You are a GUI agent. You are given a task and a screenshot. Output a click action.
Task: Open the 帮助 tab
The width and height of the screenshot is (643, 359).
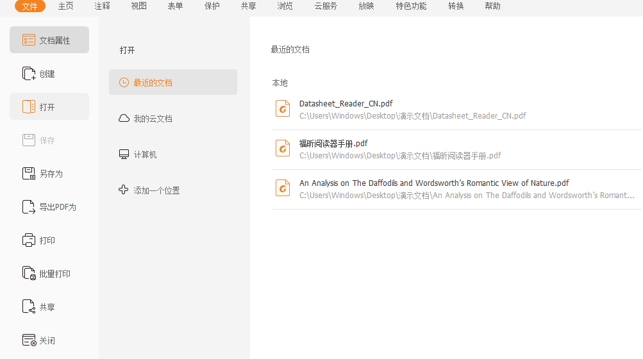click(492, 6)
